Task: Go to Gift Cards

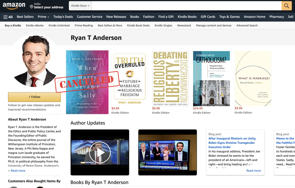Action: (x=208, y=17)
